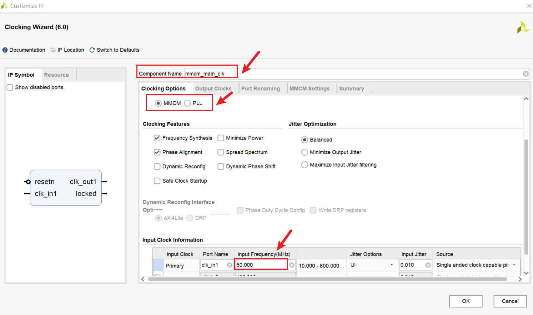This screenshot has height=315, width=533.
Task: Enable the Minimize Power checkbox
Action: point(221,138)
